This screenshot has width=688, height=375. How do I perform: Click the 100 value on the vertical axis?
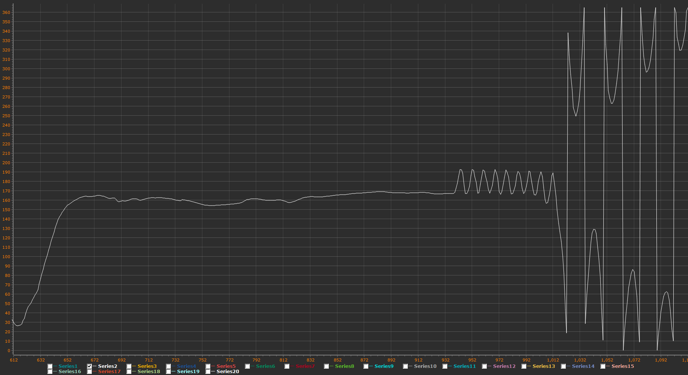click(6, 257)
